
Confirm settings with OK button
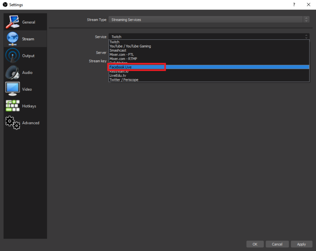tap(255, 244)
